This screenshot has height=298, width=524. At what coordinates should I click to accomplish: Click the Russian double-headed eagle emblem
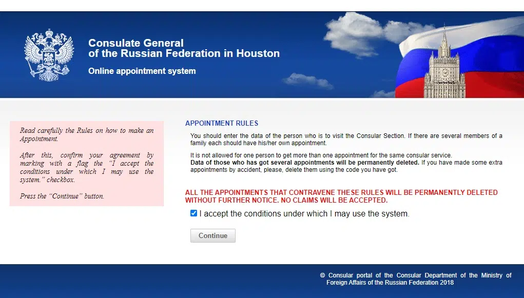click(x=49, y=55)
